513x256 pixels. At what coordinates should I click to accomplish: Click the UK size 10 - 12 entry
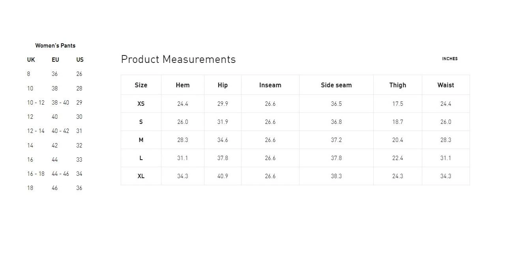pos(36,103)
